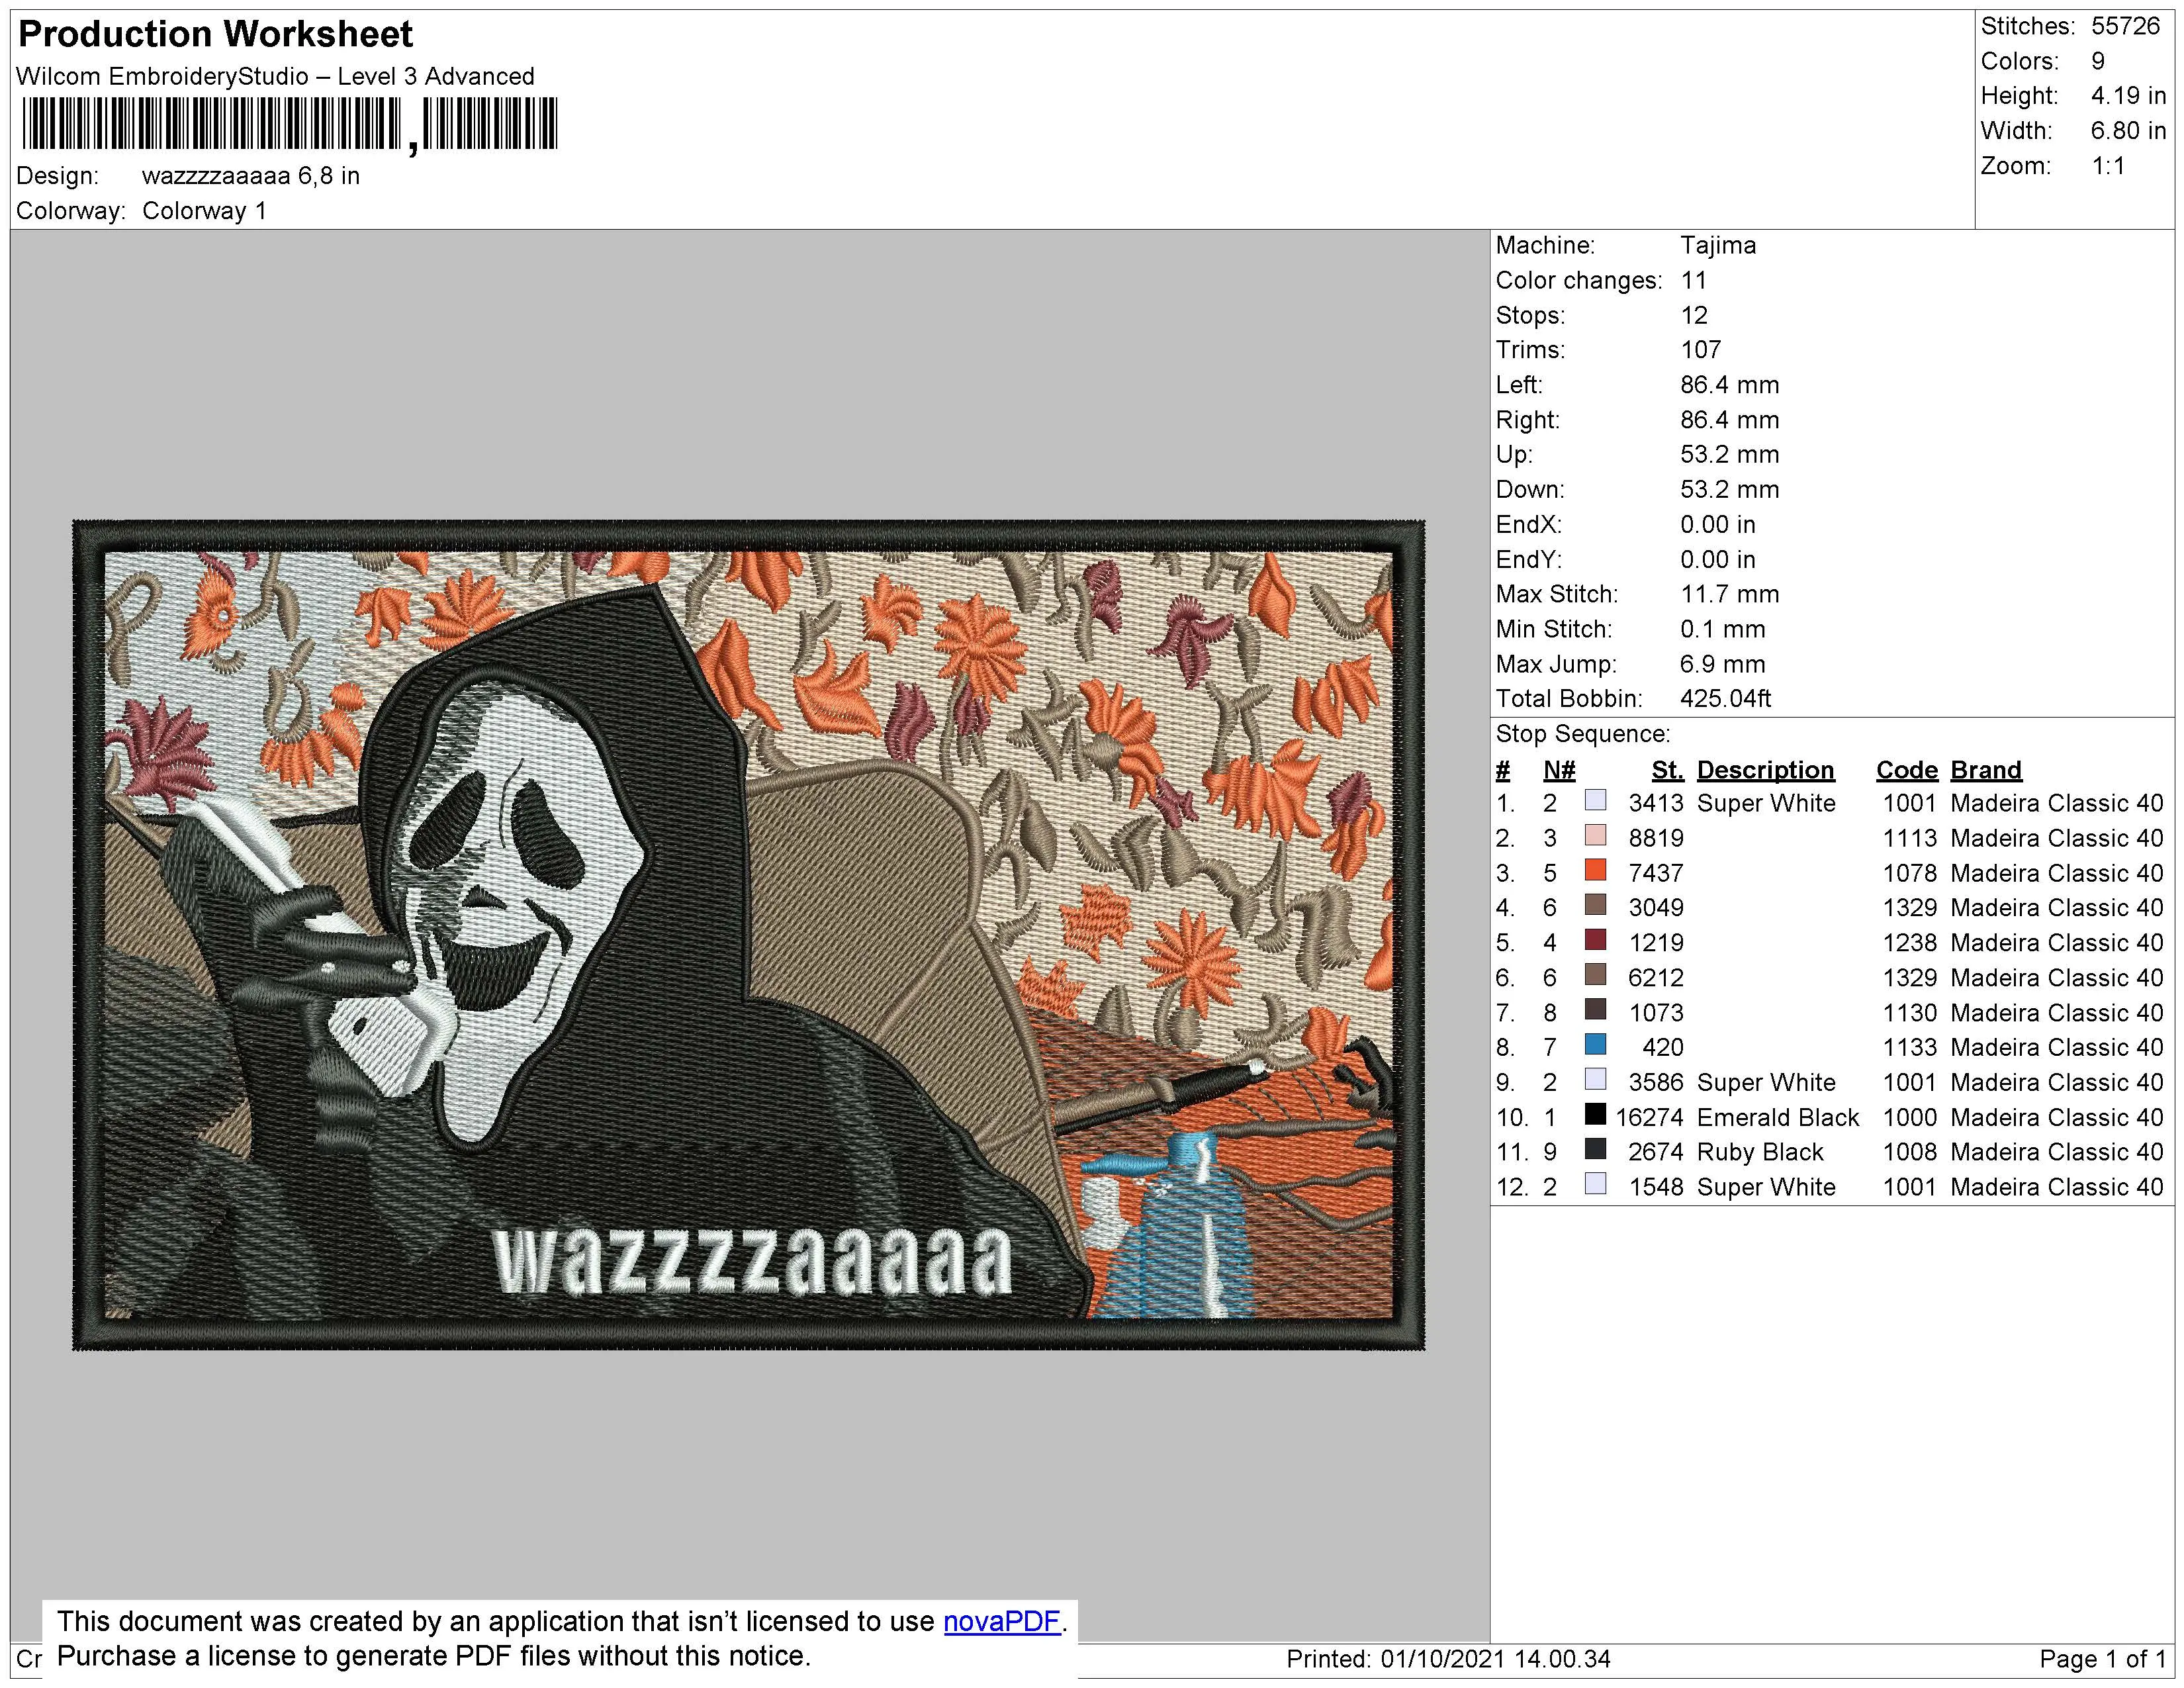Select the orange swatch in stop 3
2184x1688 pixels.
click(x=1595, y=871)
